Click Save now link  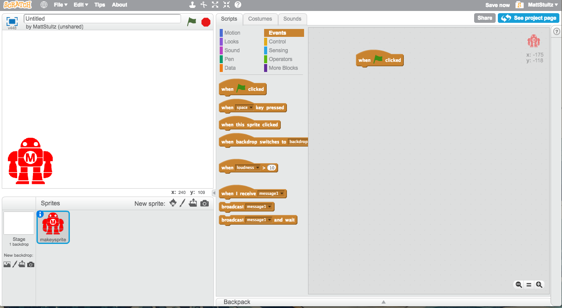click(x=497, y=5)
